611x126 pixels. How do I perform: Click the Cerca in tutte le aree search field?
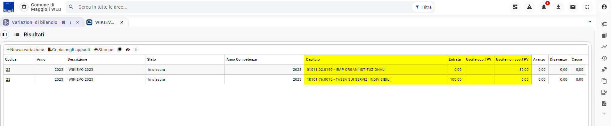[243, 7]
